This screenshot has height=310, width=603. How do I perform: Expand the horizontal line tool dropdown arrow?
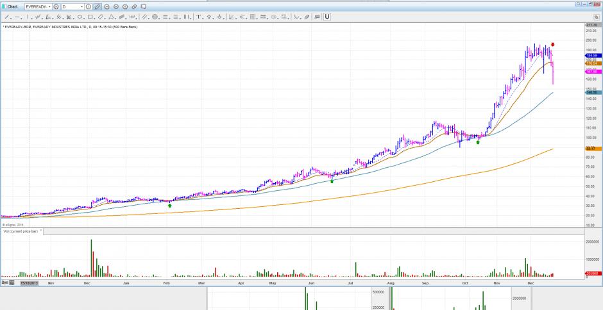22,18
